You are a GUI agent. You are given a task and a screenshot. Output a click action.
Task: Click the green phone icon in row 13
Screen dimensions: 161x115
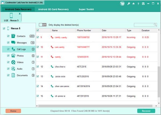[x=52, y=76]
